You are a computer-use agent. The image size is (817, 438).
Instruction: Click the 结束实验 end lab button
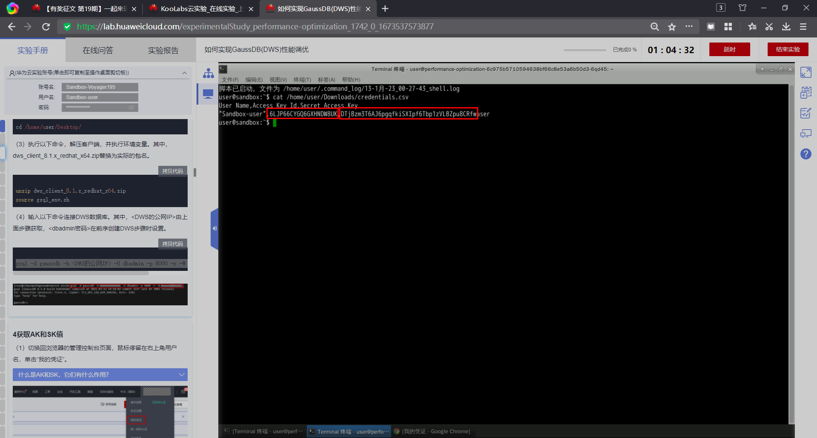[788, 49]
